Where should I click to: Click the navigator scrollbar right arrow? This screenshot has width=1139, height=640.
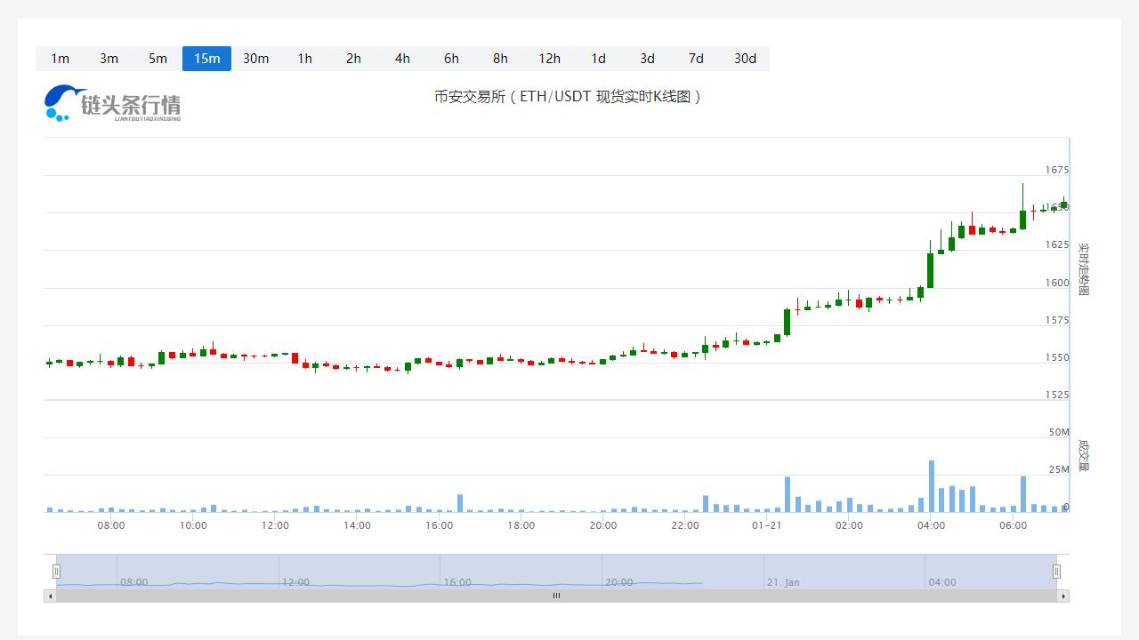(1063, 596)
